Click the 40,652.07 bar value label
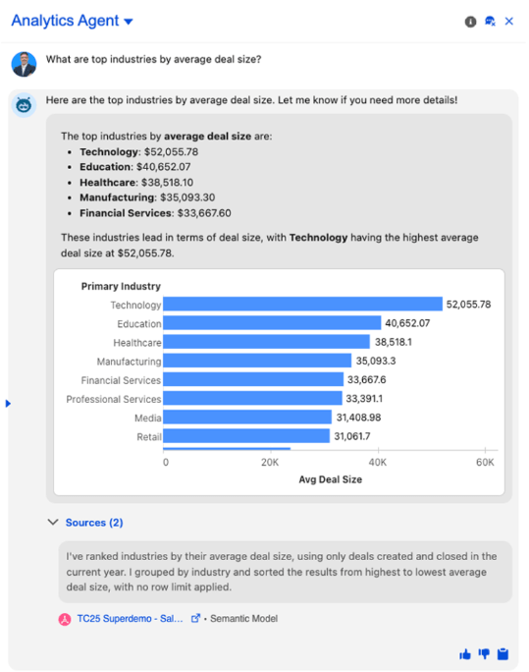The height and width of the screenshot is (672, 529). click(407, 323)
